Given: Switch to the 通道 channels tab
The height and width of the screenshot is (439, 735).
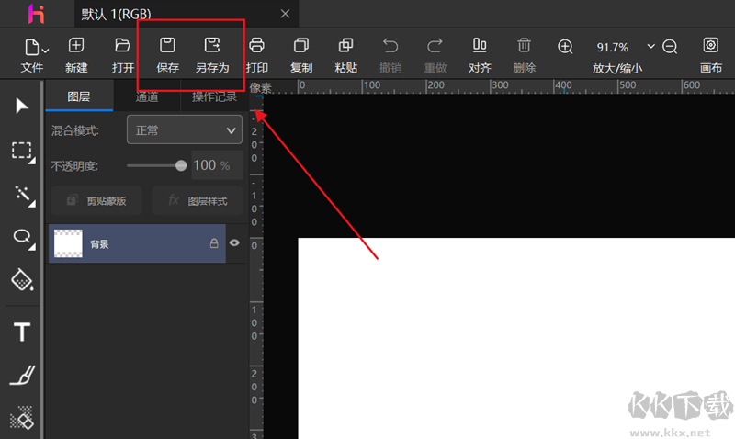Looking at the screenshot, I should [147, 97].
